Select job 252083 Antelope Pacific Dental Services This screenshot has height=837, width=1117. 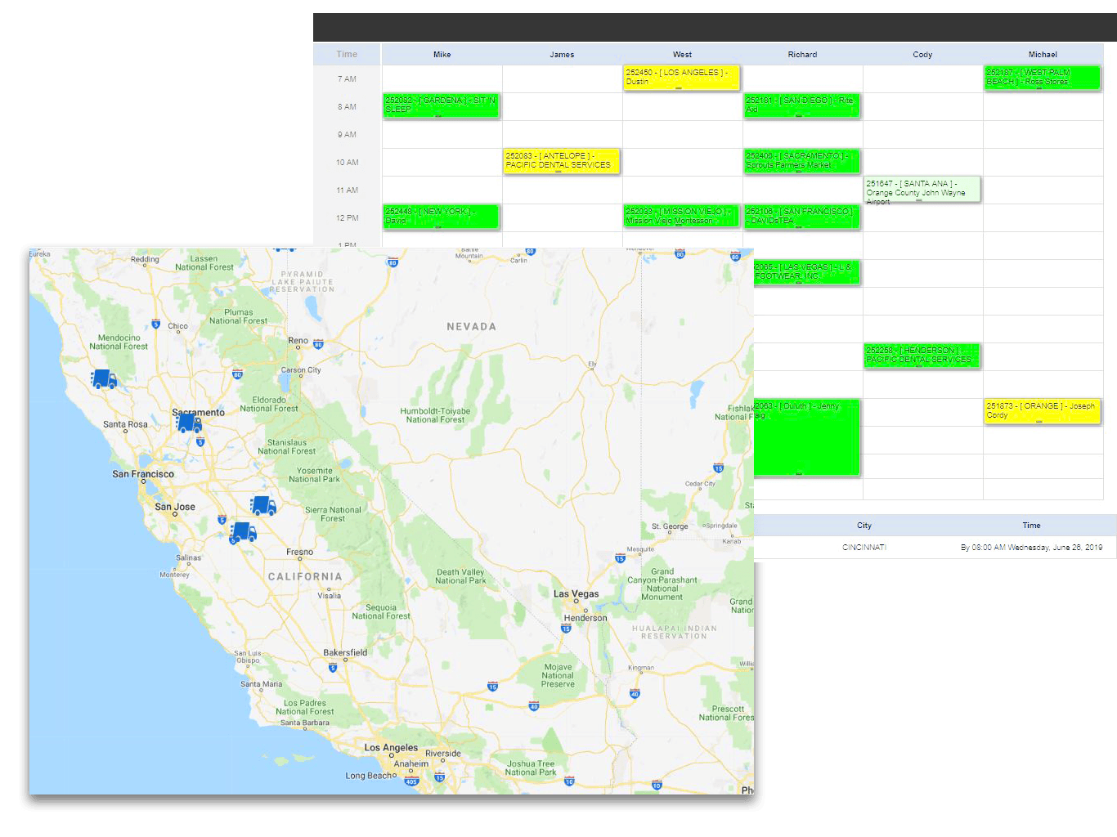coord(561,161)
